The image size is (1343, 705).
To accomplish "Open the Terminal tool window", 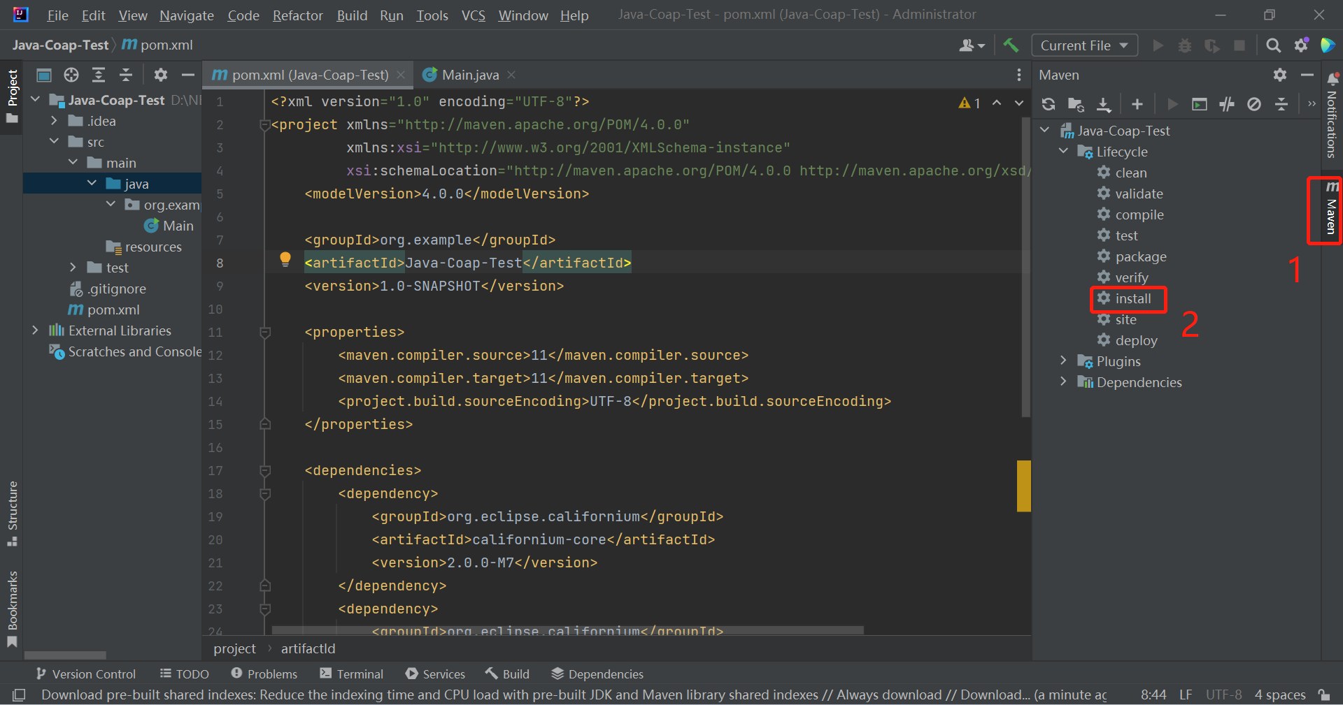I will [x=352, y=674].
